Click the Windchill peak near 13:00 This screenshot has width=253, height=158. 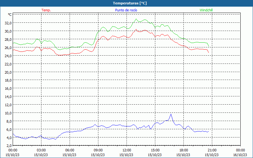[x=136, y=19]
